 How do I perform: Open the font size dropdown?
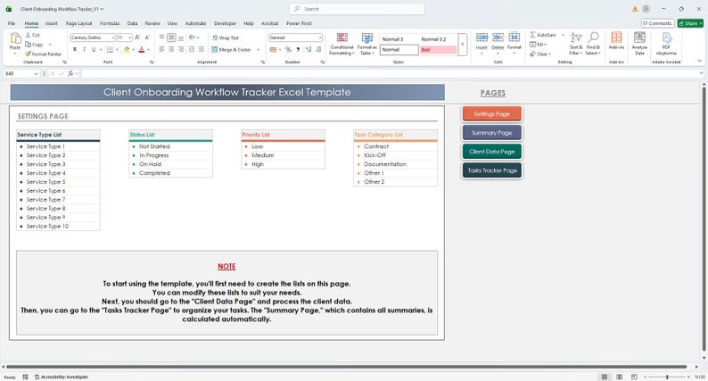click(x=130, y=38)
